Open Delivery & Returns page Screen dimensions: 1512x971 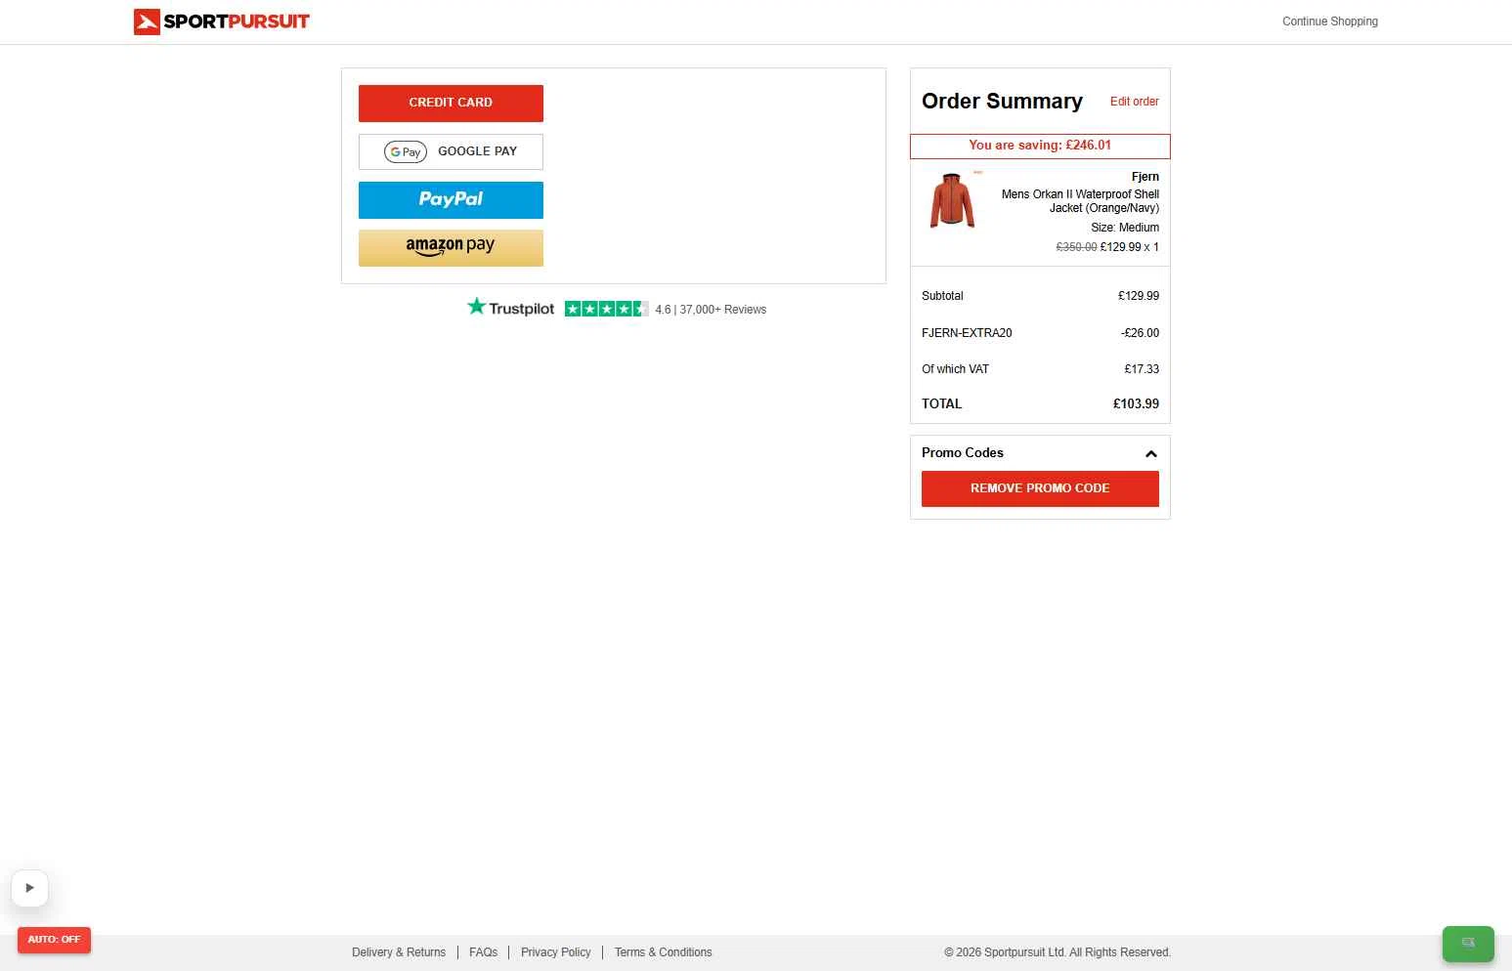[399, 952]
